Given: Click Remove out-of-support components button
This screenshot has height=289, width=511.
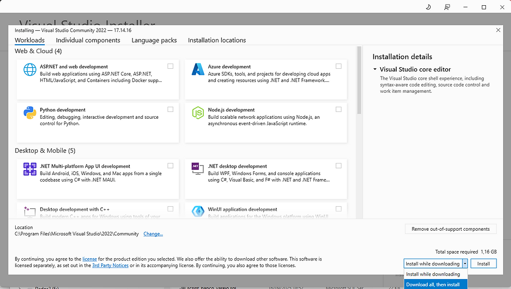Looking at the screenshot, I should pyautogui.click(x=451, y=229).
